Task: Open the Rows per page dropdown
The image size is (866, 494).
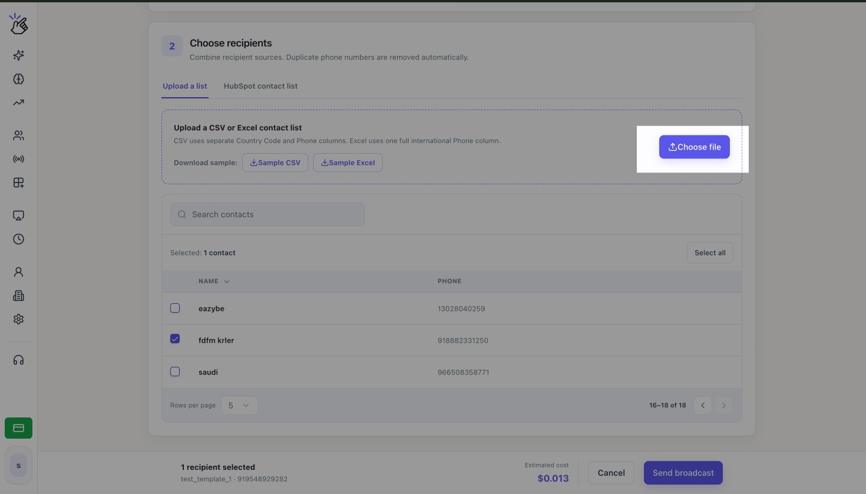Action: (239, 405)
